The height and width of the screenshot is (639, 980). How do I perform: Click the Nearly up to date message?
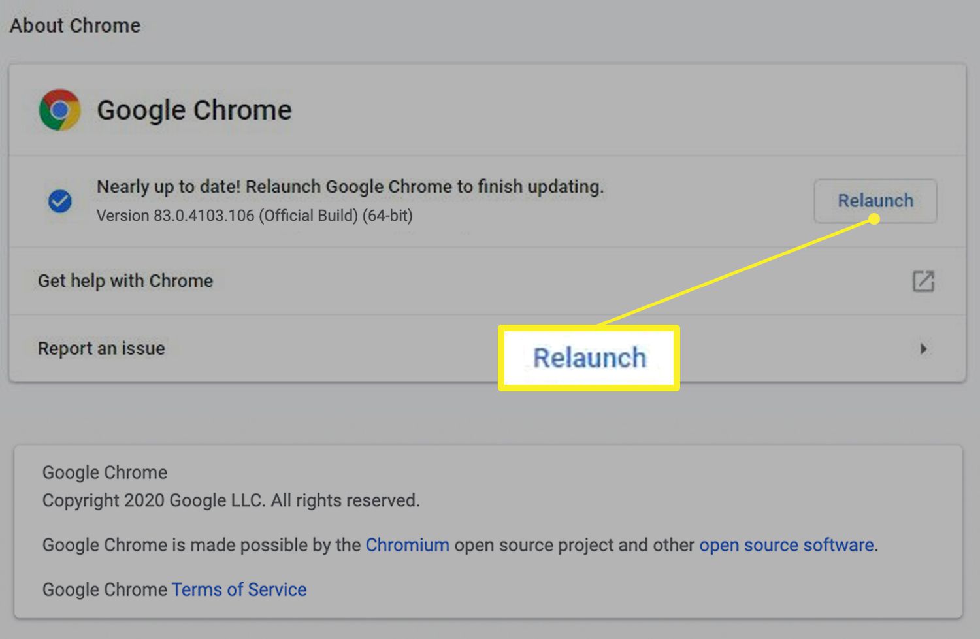[x=350, y=187]
